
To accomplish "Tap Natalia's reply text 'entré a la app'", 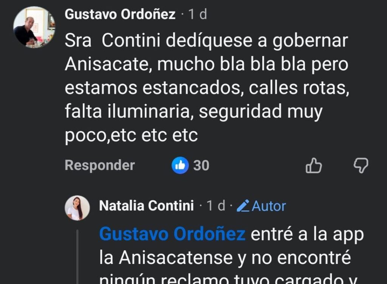I will [x=307, y=234].
